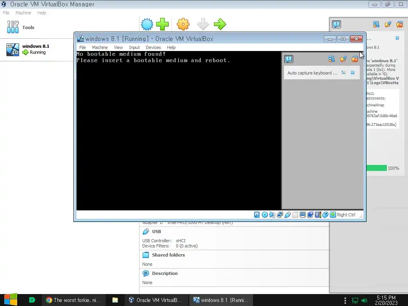Click delete all notifications icon in VM window
Screen dimensions: 408x306
tap(355, 59)
